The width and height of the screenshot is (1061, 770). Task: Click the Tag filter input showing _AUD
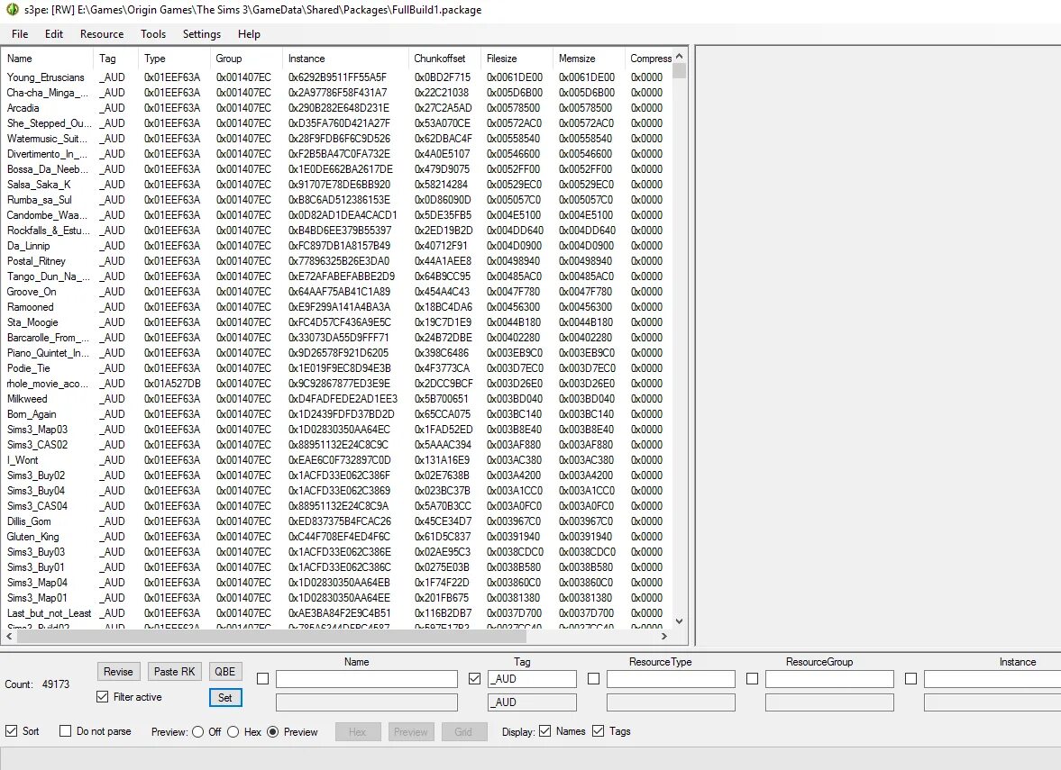click(x=532, y=679)
